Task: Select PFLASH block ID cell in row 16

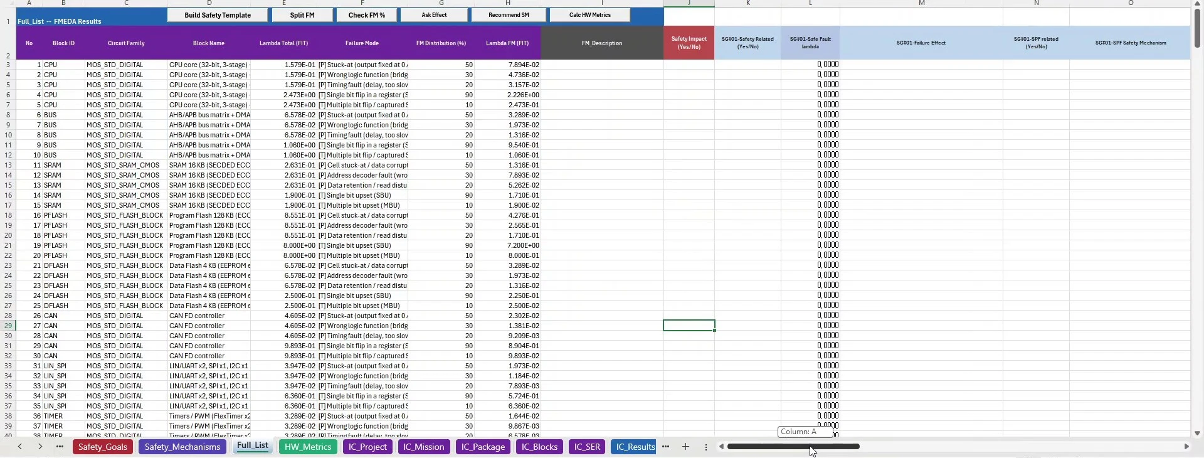Action: click(x=63, y=215)
